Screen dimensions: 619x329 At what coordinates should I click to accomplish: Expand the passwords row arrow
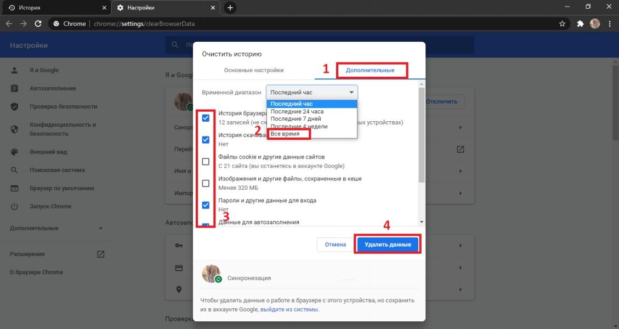tap(461, 246)
